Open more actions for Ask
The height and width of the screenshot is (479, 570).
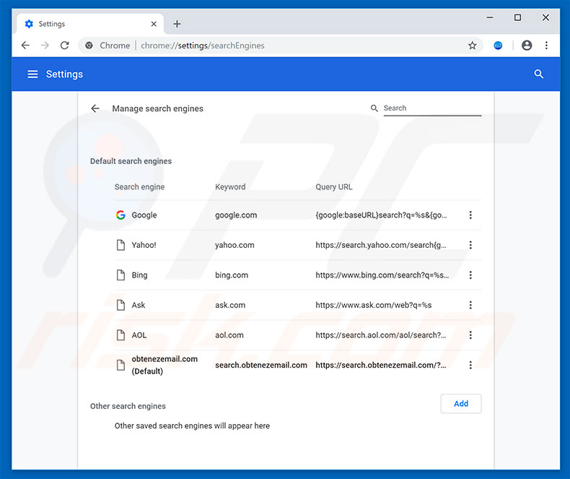(x=470, y=305)
